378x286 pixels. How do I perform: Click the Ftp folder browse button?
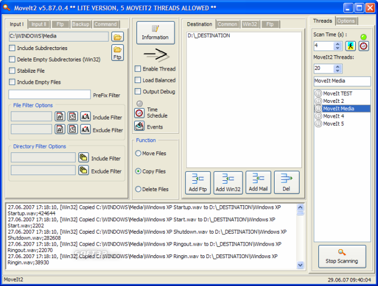tap(118, 52)
